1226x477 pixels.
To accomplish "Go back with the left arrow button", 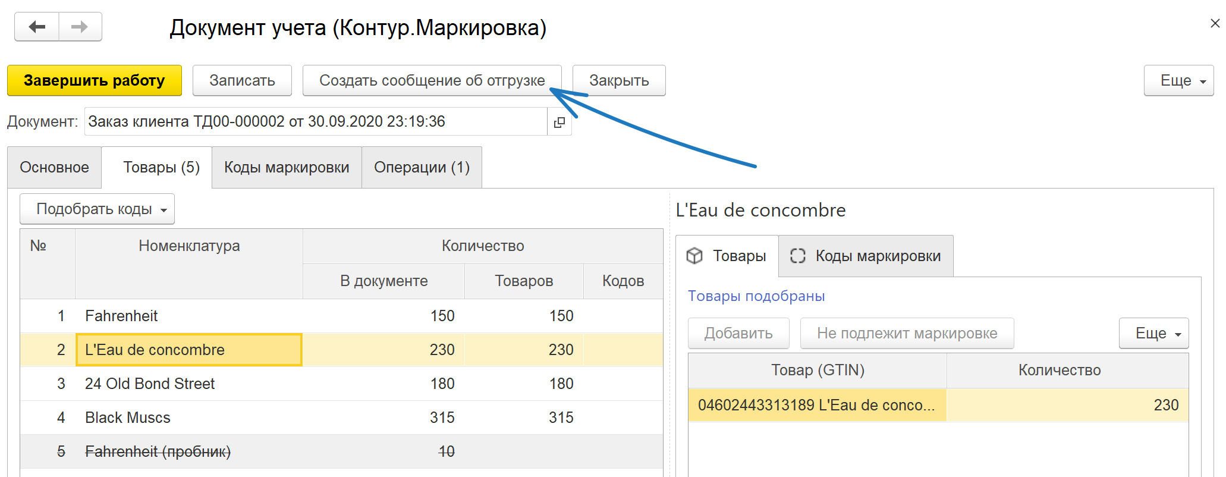I will [x=37, y=27].
